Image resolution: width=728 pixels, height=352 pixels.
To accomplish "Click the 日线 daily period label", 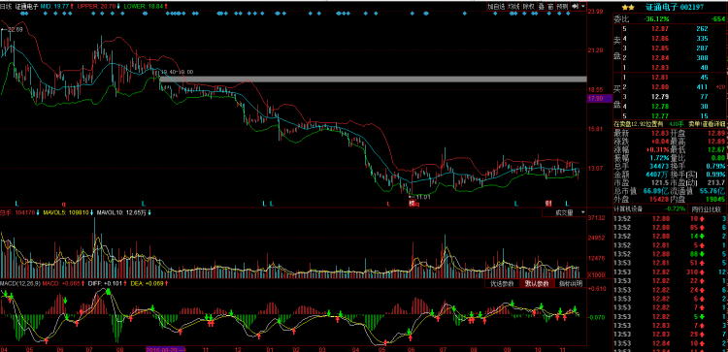I will click(6, 7).
